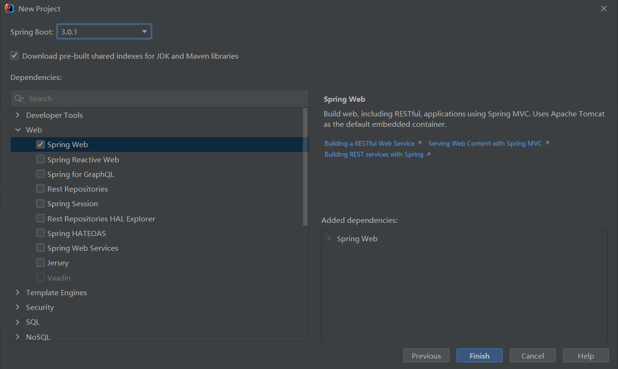This screenshot has width=618, height=369.
Task: Select the Security category label
Action: (x=40, y=307)
